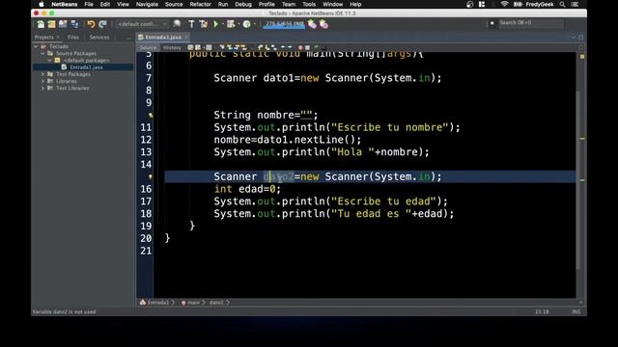
Task: Click the Last Edit editor toolbar icon
Action: click(x=191, y=47)
